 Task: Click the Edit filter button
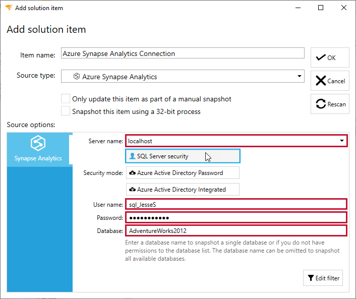pos(323,278)
